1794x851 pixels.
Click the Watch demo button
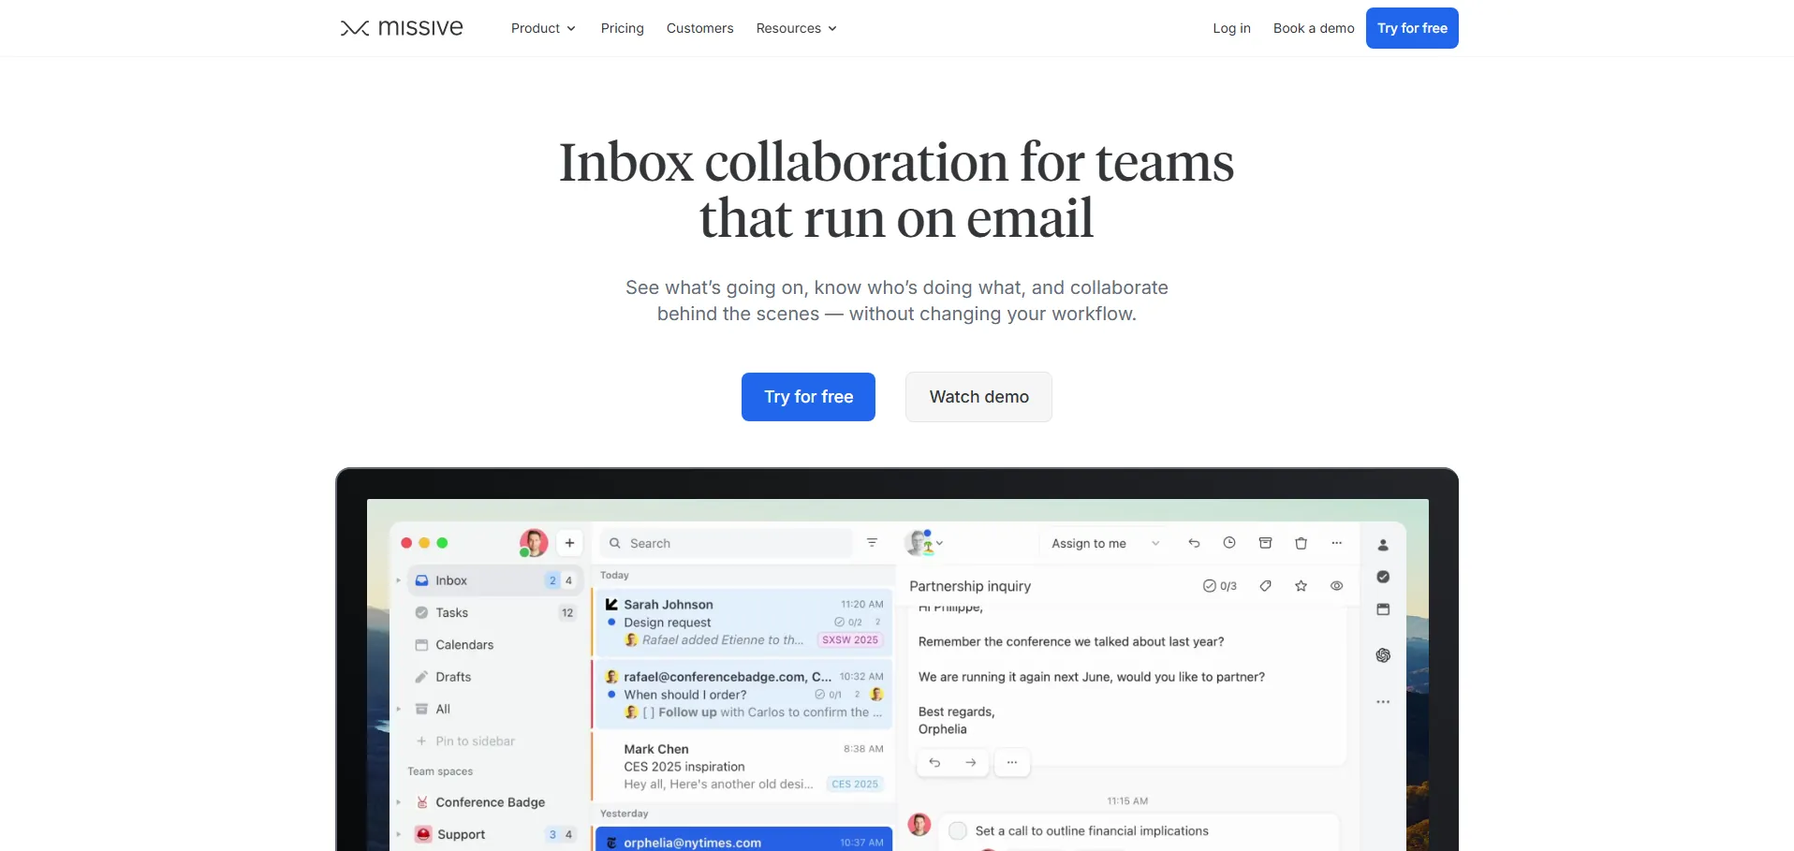(x=978, y=397)
